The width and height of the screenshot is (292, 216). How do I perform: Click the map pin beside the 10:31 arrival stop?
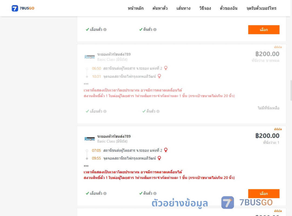[x=159, y=76]
